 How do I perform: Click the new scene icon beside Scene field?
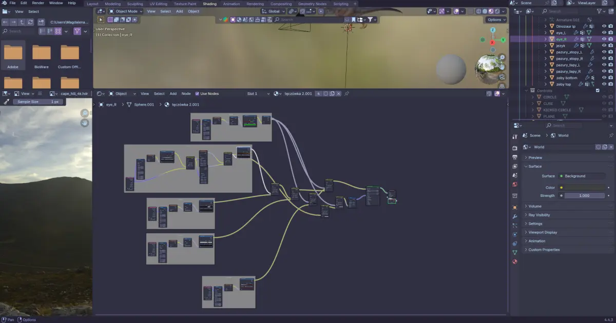coord(554,3)
